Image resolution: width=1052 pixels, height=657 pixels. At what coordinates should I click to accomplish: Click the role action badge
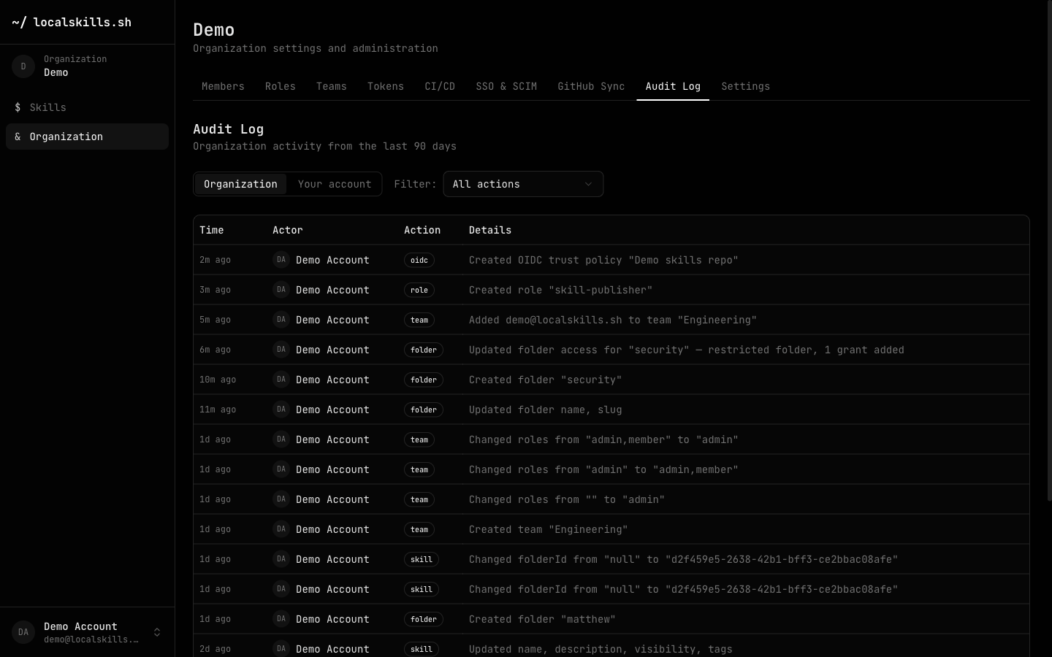tap(419, 290)
